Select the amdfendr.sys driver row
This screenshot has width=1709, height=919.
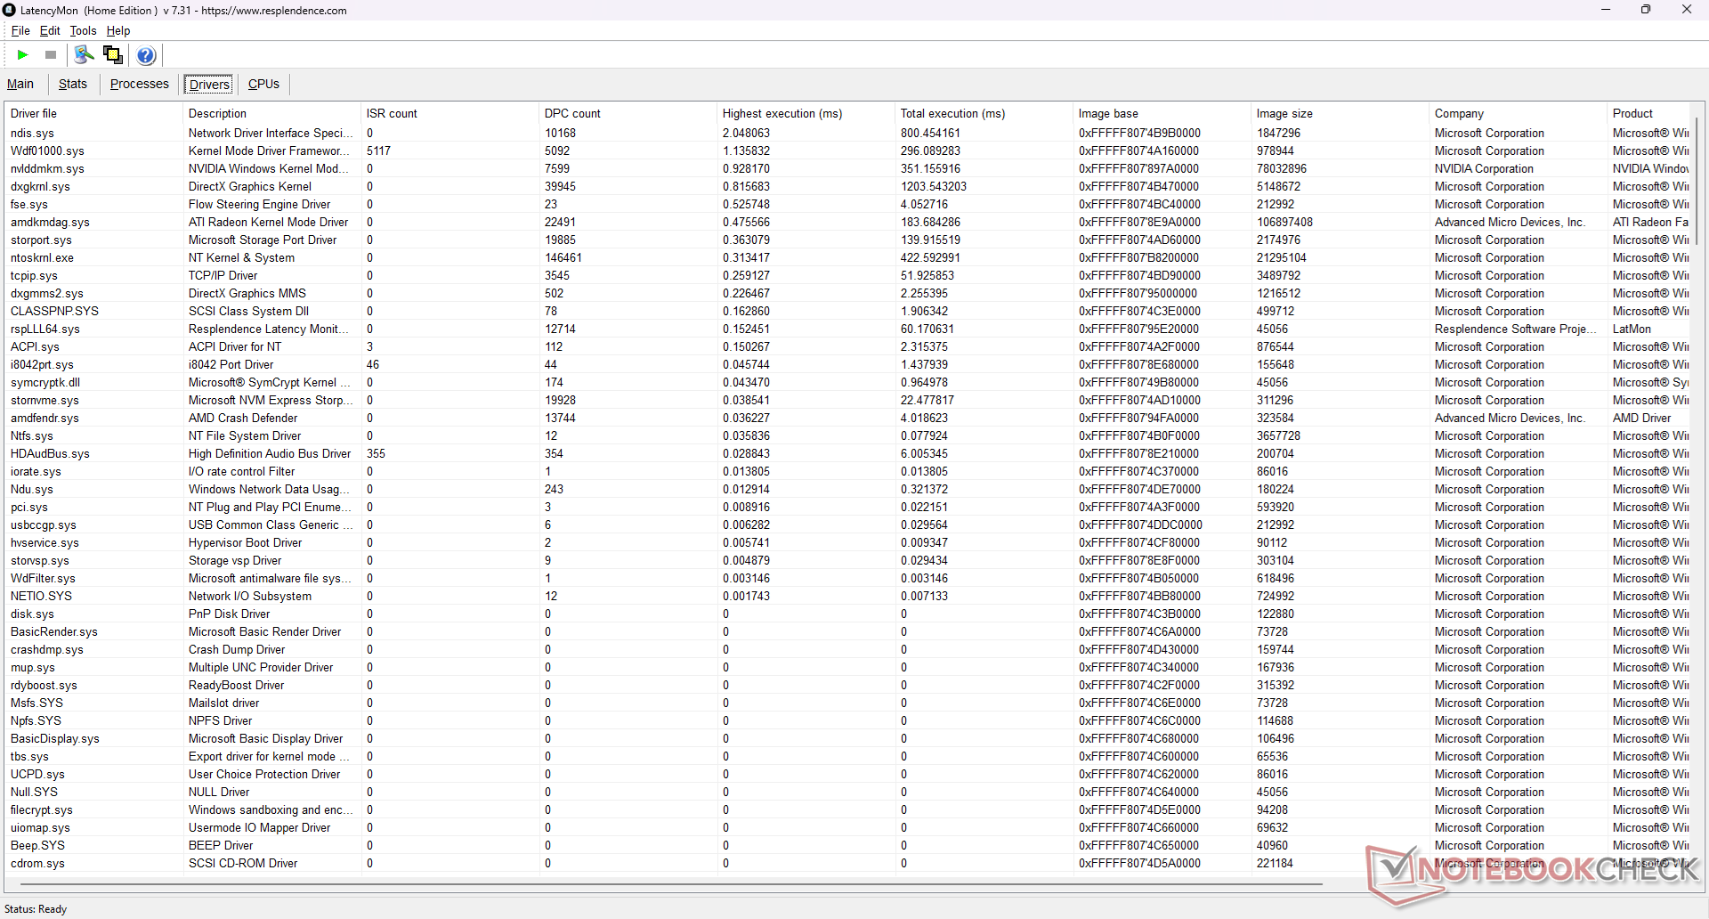[x=847, y=418]
